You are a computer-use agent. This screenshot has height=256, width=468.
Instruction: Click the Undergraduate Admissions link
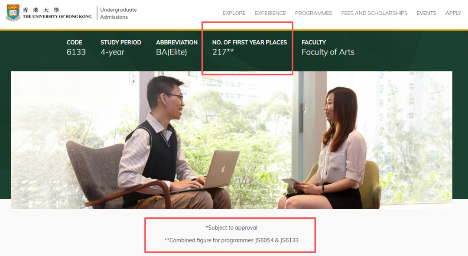point(118,13)
